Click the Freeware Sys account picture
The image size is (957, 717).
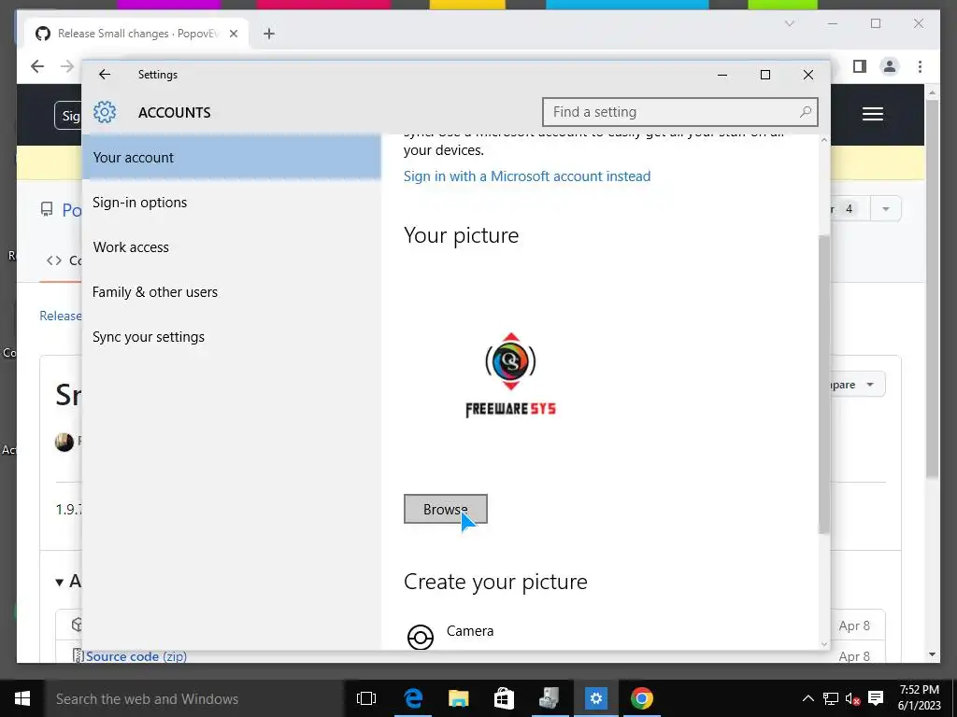(510, 375)
